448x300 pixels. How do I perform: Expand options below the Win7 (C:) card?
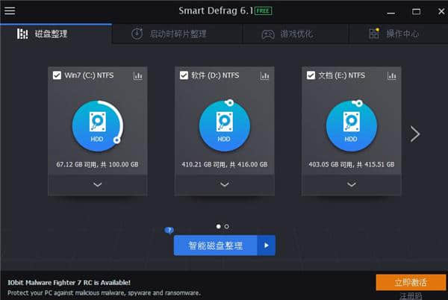[98, 185]
